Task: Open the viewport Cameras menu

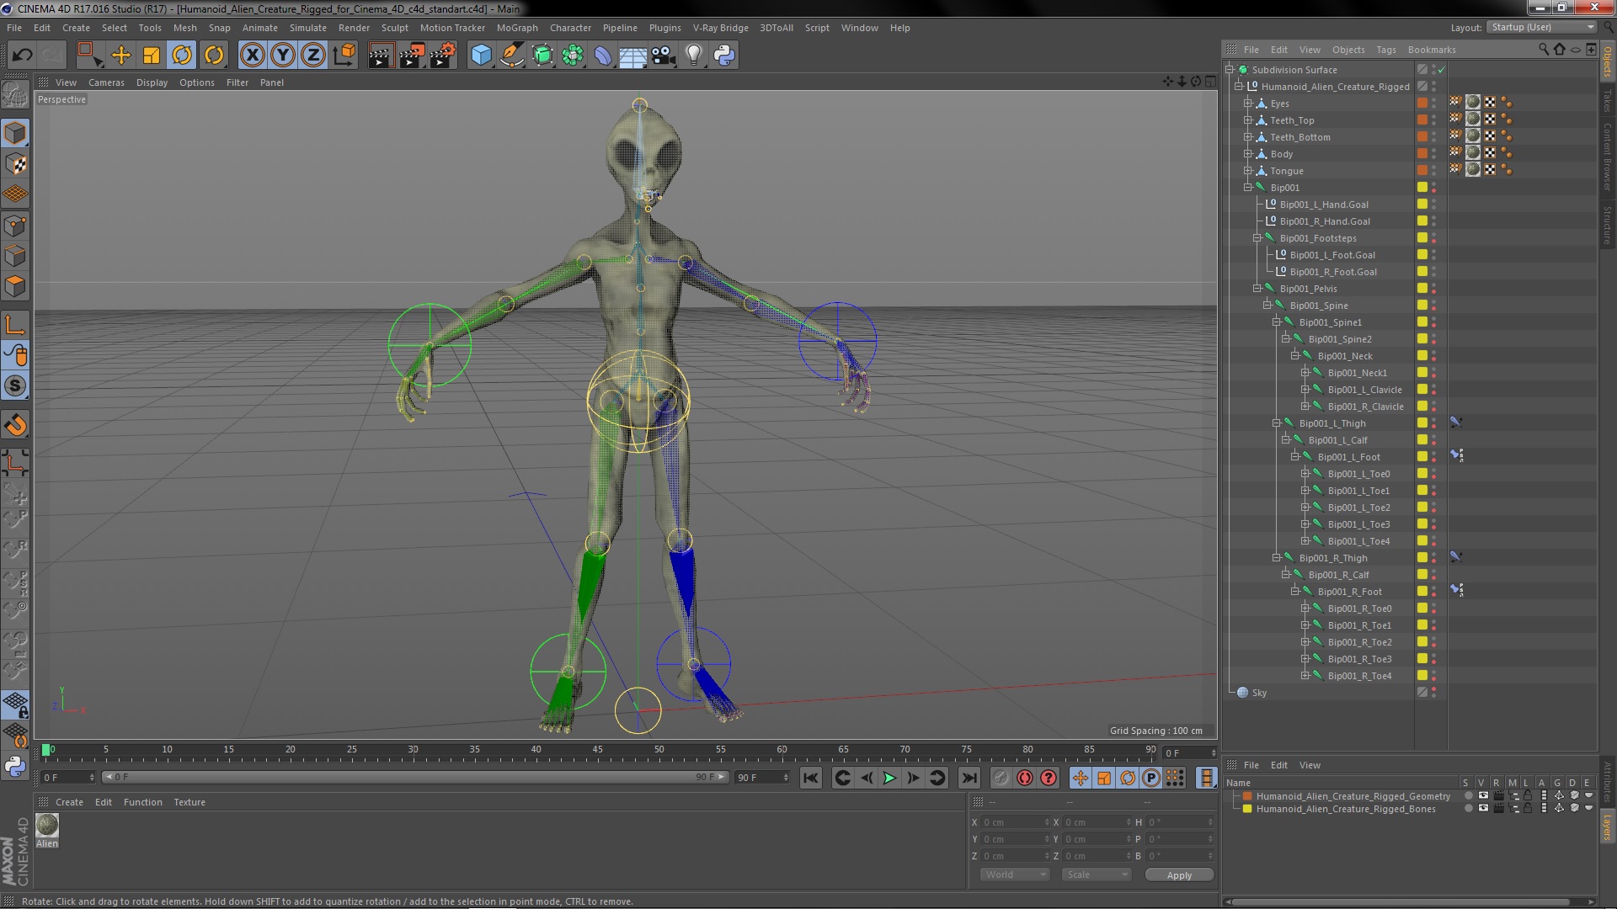Action: click(106, 82)
